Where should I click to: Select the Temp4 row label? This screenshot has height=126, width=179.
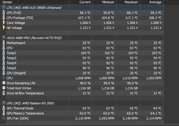coord(12,63)
